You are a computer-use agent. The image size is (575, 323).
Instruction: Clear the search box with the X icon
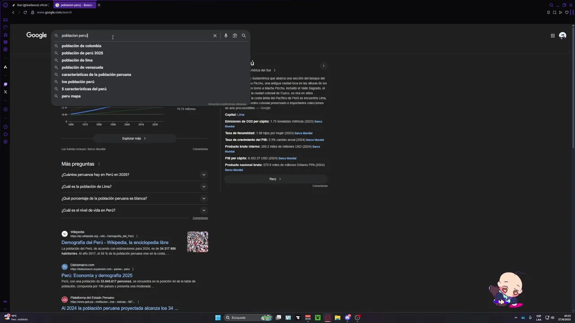point(215,35)
